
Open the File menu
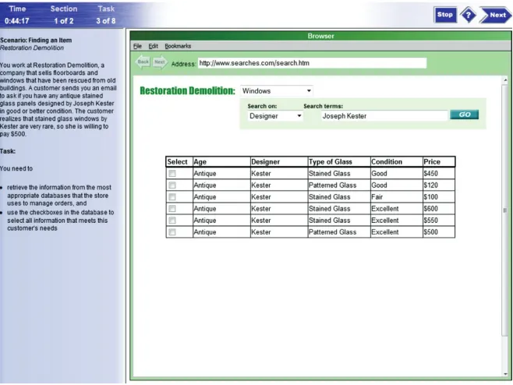137,46
